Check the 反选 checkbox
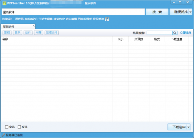This screenshot has height=138, width=194. tap(19, 127)
